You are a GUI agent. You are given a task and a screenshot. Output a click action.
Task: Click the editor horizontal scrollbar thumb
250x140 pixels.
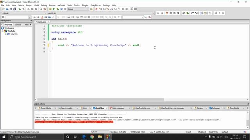(x=101, y=100)
